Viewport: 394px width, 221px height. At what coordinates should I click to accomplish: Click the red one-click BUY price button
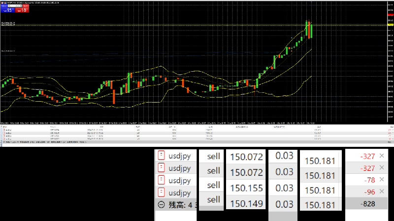click(22, 9)
